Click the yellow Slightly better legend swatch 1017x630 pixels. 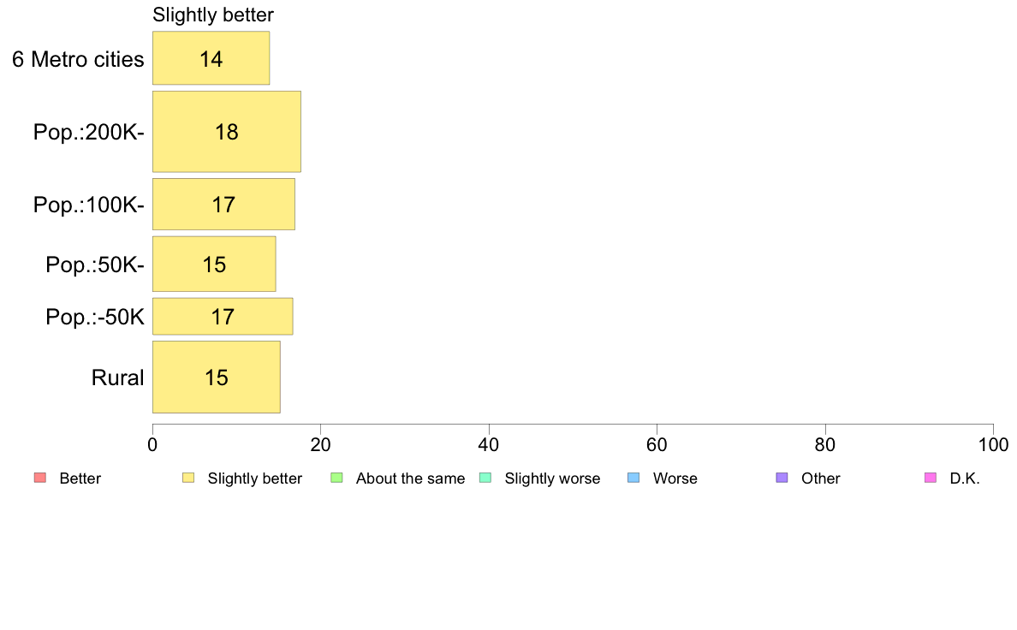coord(188,478)
